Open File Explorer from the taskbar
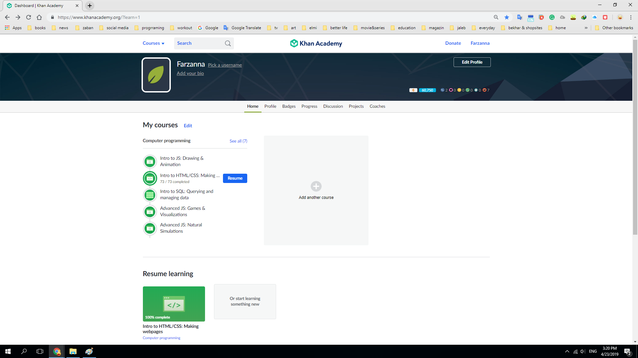The width and height of the screenshot is (638, 358). pos(73,351)
